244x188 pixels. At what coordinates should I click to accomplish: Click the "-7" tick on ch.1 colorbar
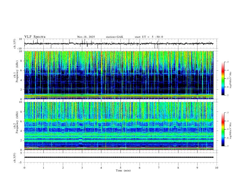pos(227,95)
